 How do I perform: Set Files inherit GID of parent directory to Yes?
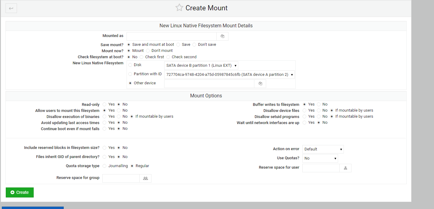point(104,157)
